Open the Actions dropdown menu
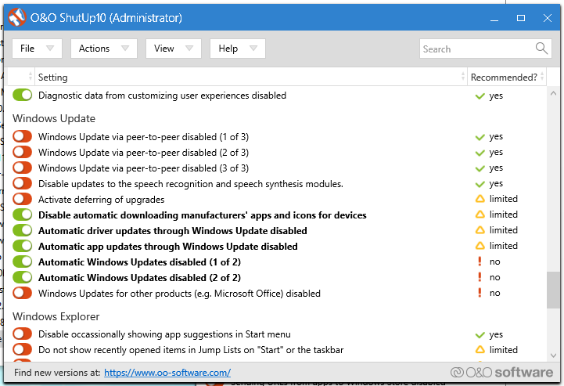564x386 pixels. click(x=104, y=49)
